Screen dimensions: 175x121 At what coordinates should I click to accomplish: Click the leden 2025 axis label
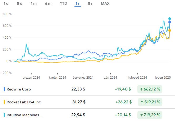tap(163, 77)
